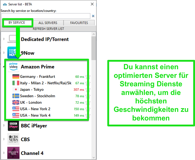Click the BBC iPlayer logo

[x=13, y=126]
